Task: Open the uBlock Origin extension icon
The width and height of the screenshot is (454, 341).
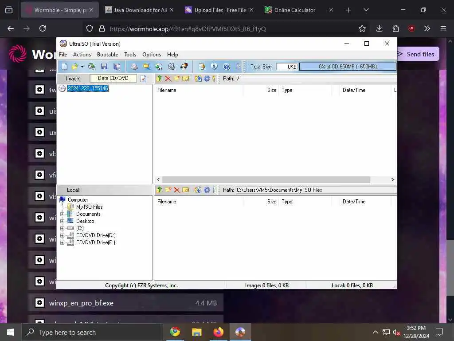Action: tap(411, 28)
